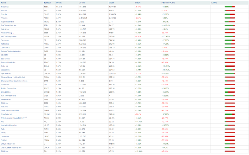249x155 pixels.
Task: Sort by the Name column header
Action: 4,3
